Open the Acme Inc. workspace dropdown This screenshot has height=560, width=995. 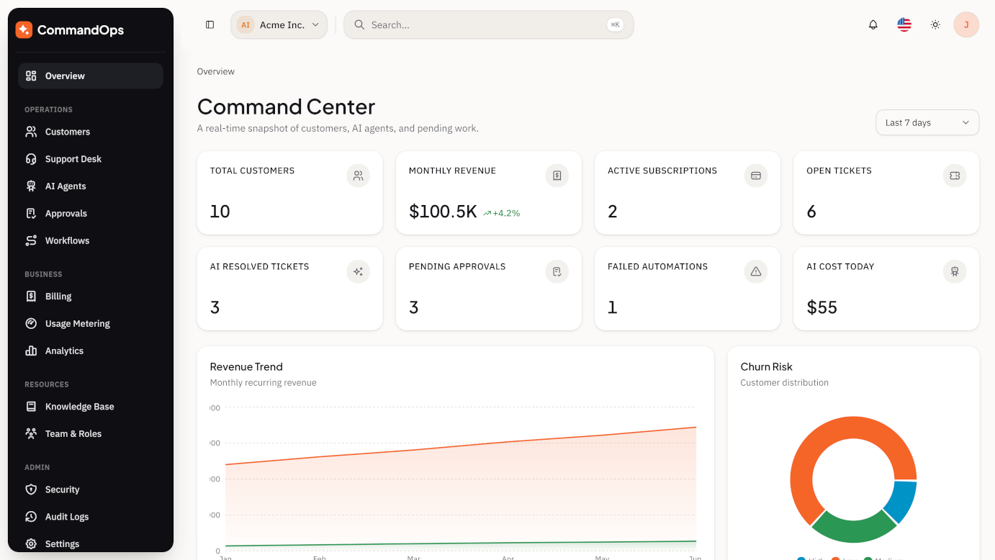pyautogui.click(x=279, y=24)
